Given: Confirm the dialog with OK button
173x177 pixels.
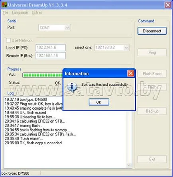Looking at the screenshot, I should (x=99, y=102).
